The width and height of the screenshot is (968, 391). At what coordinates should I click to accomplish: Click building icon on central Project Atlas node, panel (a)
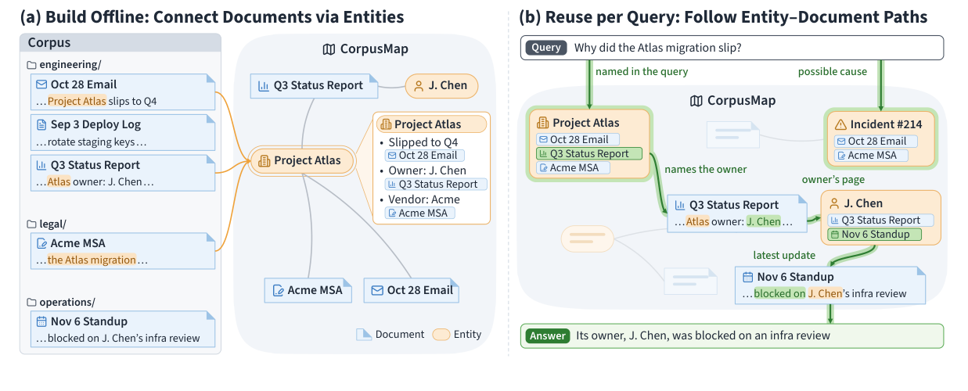click(264, 160)
